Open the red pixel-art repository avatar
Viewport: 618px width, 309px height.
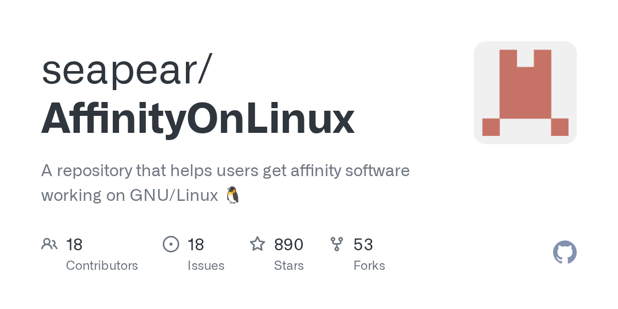point(525,93)
